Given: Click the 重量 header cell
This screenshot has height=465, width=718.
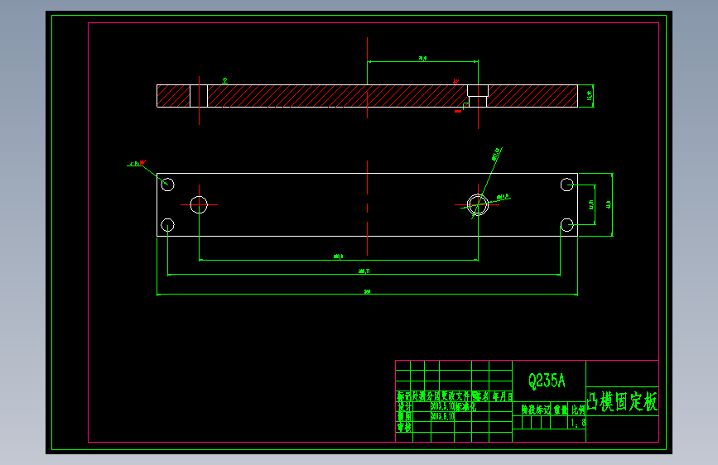Looking at the screenshot, I should click(561, 410).
